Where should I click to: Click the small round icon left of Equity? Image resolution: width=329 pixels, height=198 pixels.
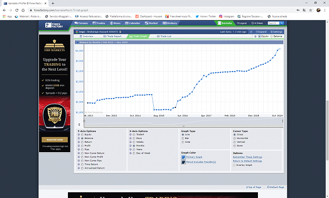point(255,36)
